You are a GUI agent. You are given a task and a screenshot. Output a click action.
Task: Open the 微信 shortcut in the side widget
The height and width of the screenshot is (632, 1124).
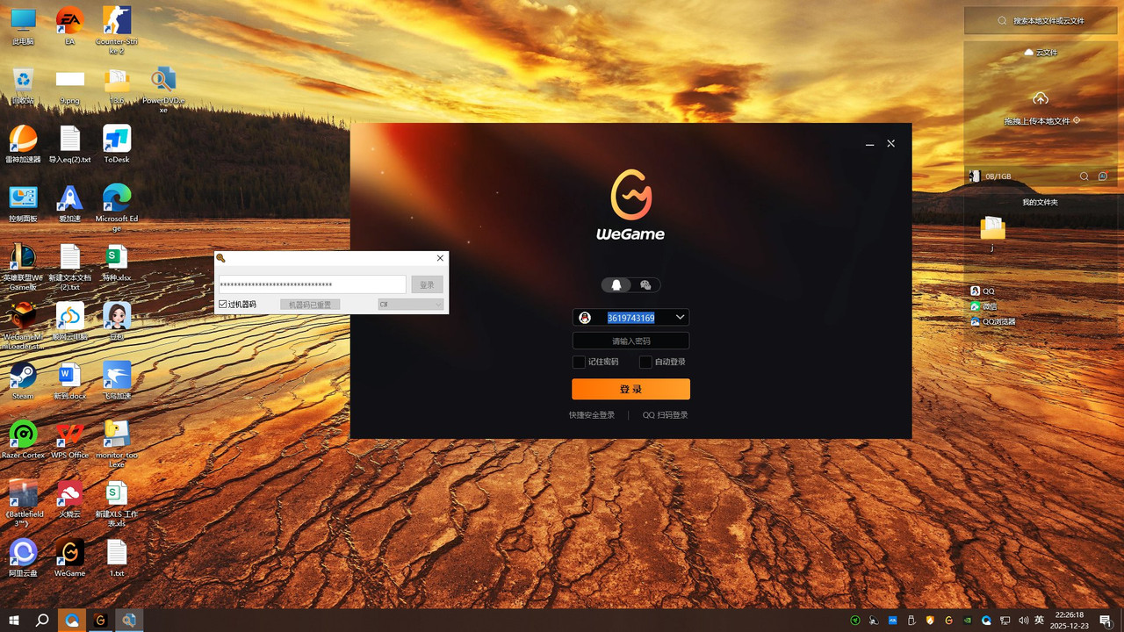[x=984, y=306]
